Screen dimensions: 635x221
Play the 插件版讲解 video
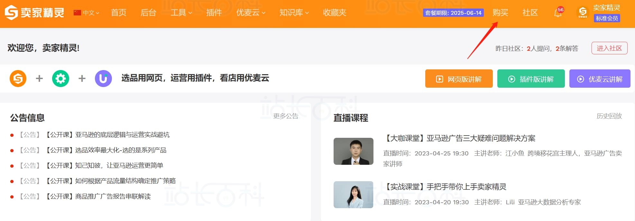[x=531, y=79]
